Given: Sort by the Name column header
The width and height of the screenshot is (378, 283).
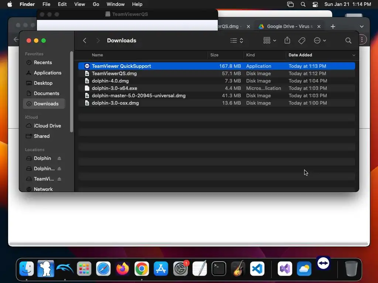Looking at the screenshot, I should click(x=97, y=55).
